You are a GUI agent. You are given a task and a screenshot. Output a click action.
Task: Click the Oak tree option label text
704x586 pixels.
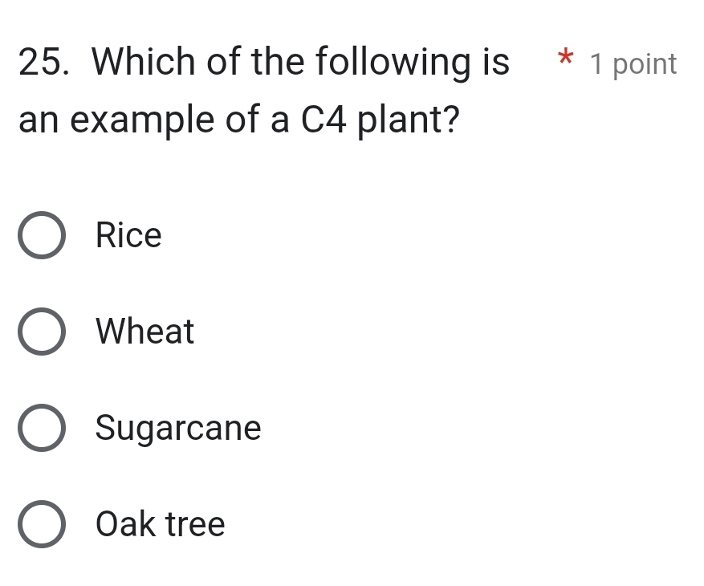[160, 524]
